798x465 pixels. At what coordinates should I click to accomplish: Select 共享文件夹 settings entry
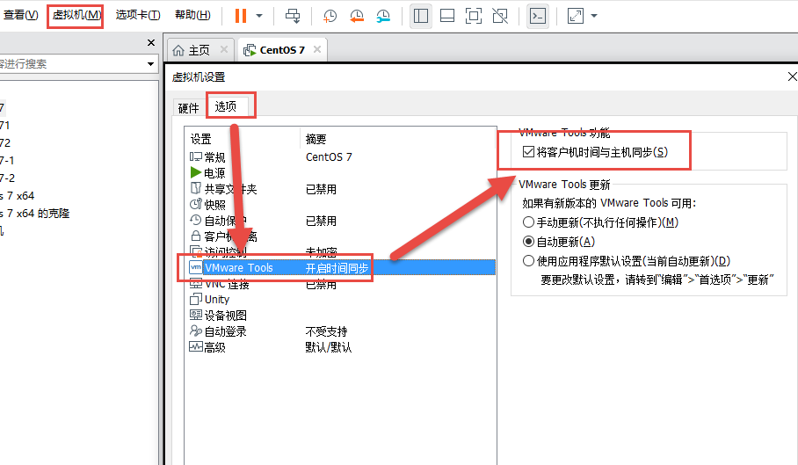pyautogui.click(x=230, y=189)
